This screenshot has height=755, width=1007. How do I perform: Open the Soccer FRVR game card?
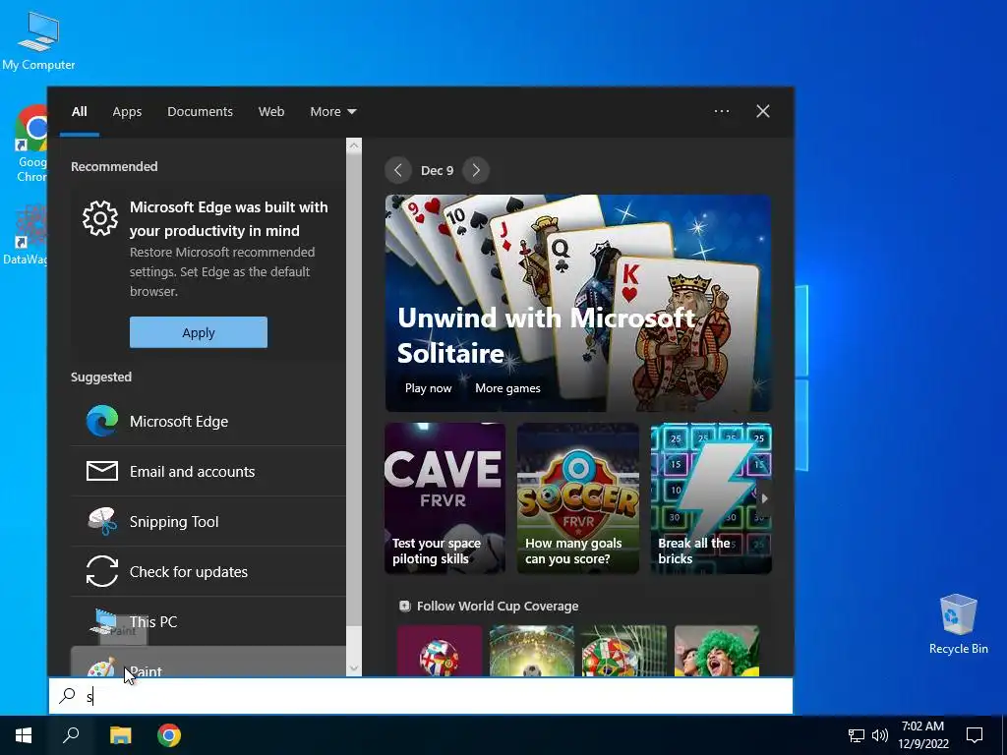578,498
